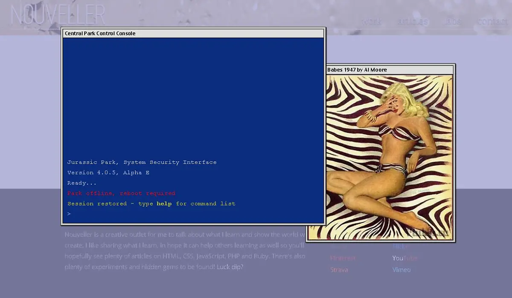
Task: Click the Nouveller logo in the header
Action: point(58,15)
